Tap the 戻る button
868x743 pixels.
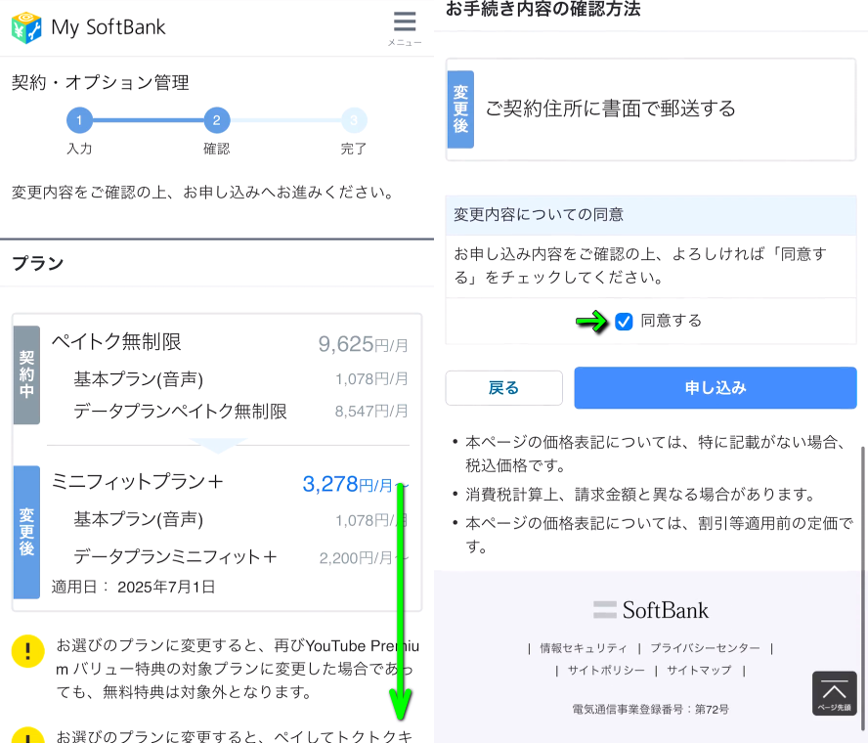(503, 387)
